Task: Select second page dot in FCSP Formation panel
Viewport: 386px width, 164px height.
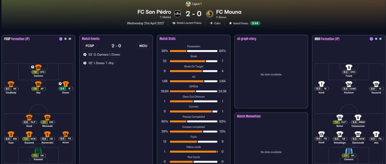Action: [x=66, y=39]
